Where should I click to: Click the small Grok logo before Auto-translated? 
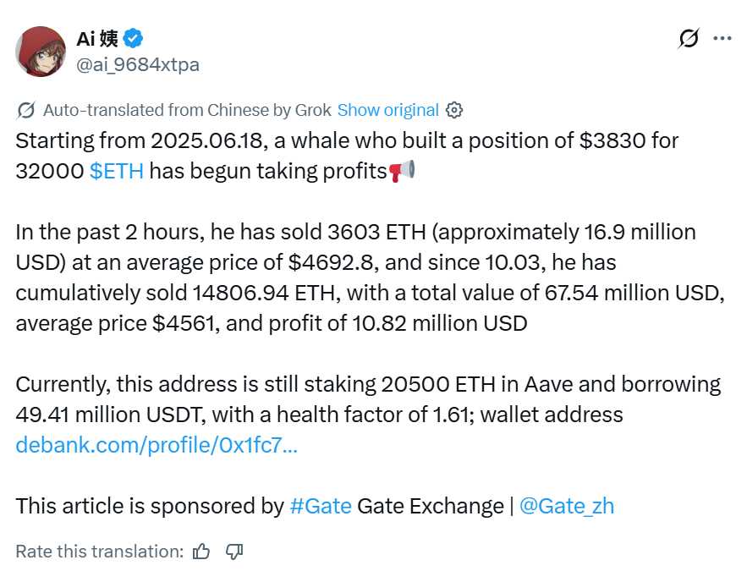pos(25,110)
